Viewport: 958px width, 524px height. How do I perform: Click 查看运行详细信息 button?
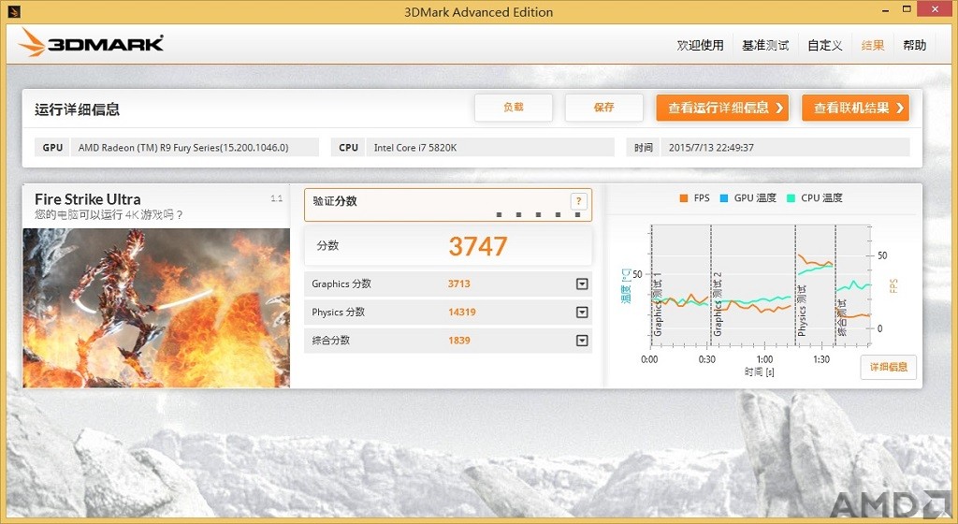(723, 109)
